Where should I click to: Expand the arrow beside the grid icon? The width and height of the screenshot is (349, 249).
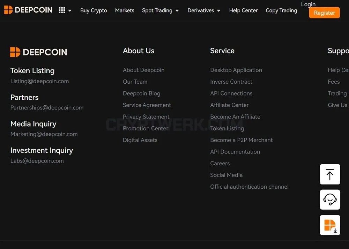(x=70, y=10)
